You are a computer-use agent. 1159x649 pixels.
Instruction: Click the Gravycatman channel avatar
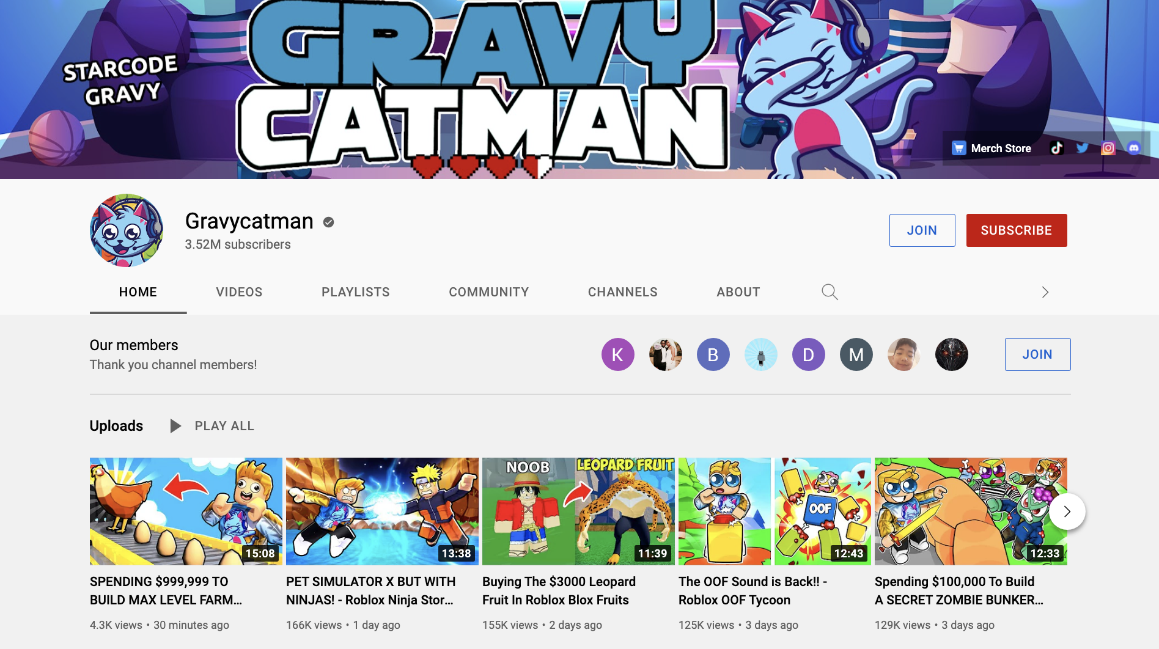tap(127, 230)
